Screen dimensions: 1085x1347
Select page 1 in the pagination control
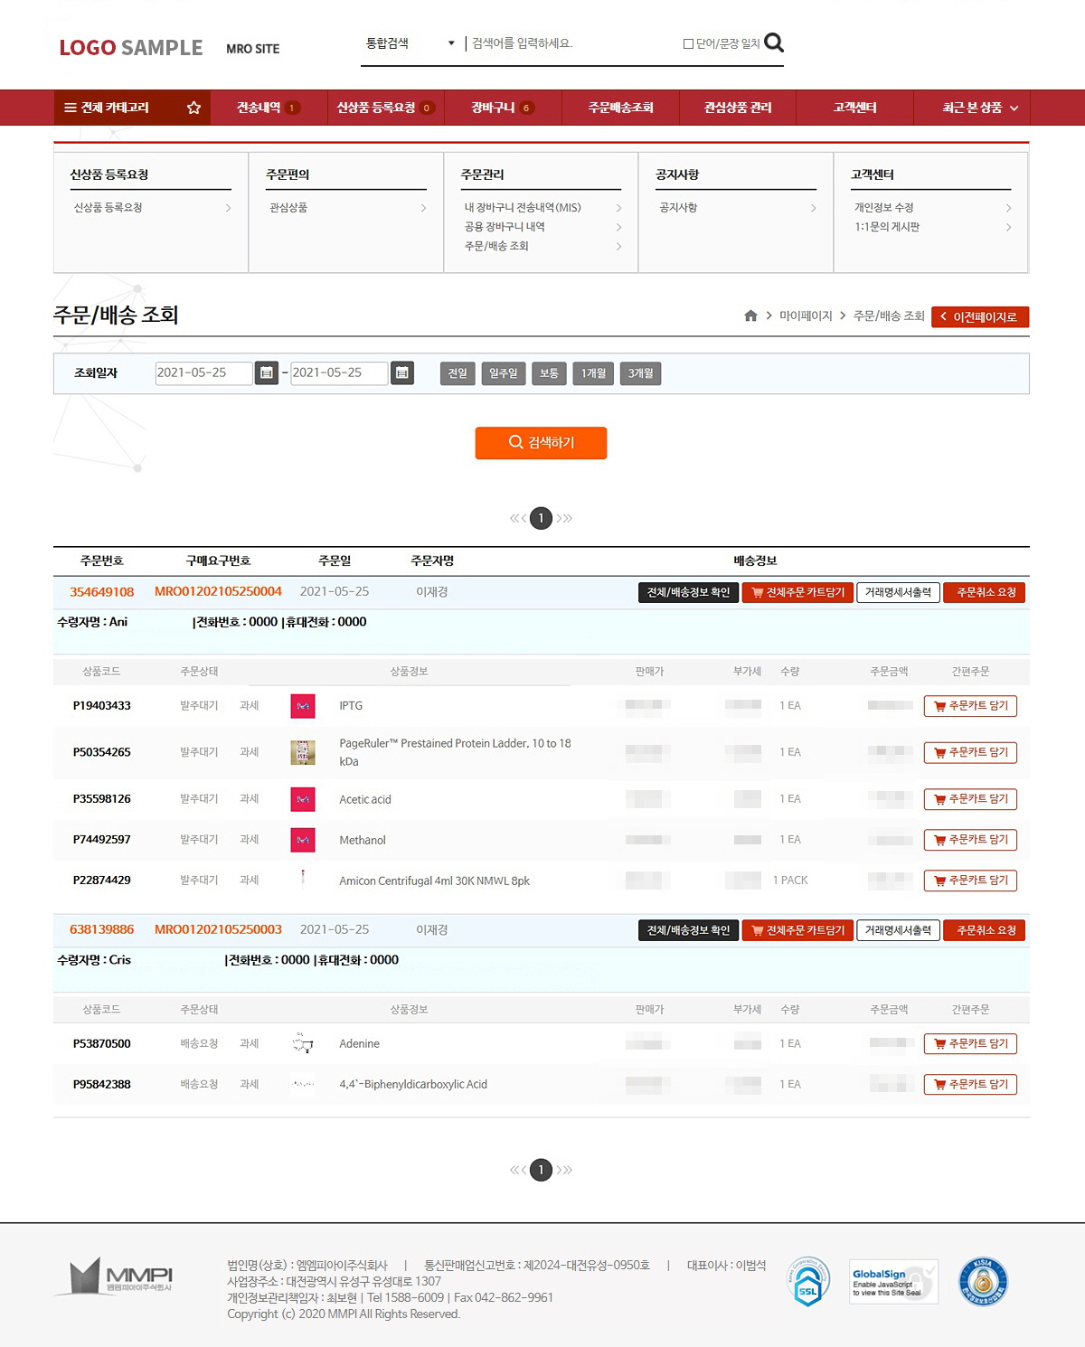pos(542,518)
